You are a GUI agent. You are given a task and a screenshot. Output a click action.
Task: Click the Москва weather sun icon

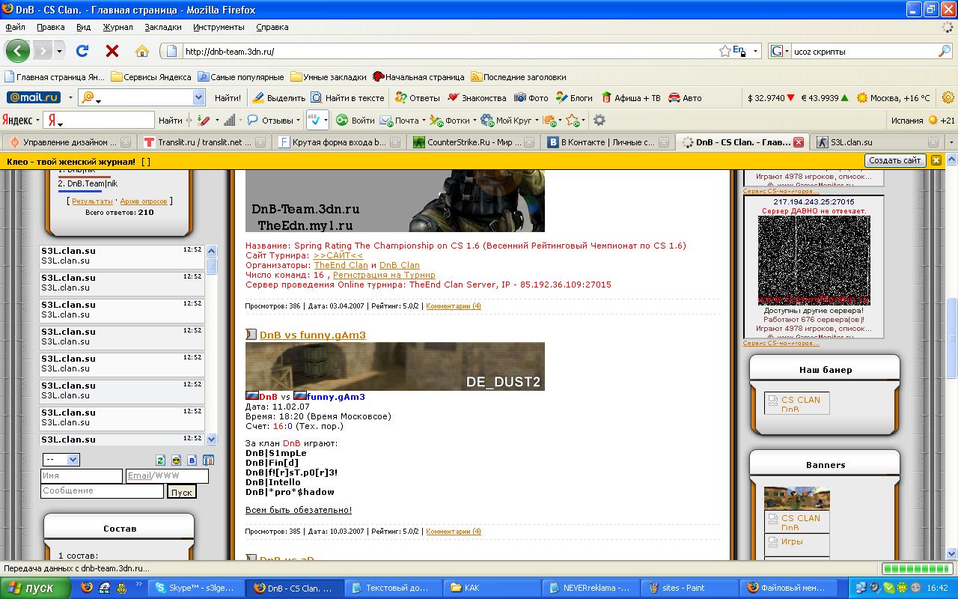pyautogui.click(x=862, y=97)
